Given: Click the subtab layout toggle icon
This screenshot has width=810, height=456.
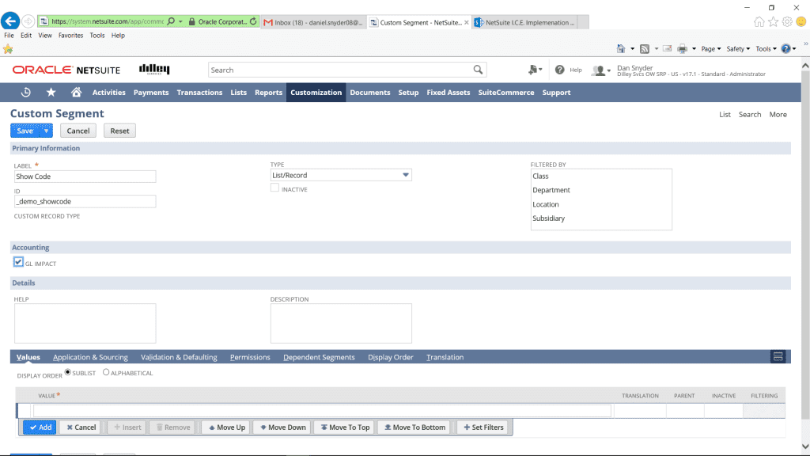Looking at the screenshot, I should point(778,357).
